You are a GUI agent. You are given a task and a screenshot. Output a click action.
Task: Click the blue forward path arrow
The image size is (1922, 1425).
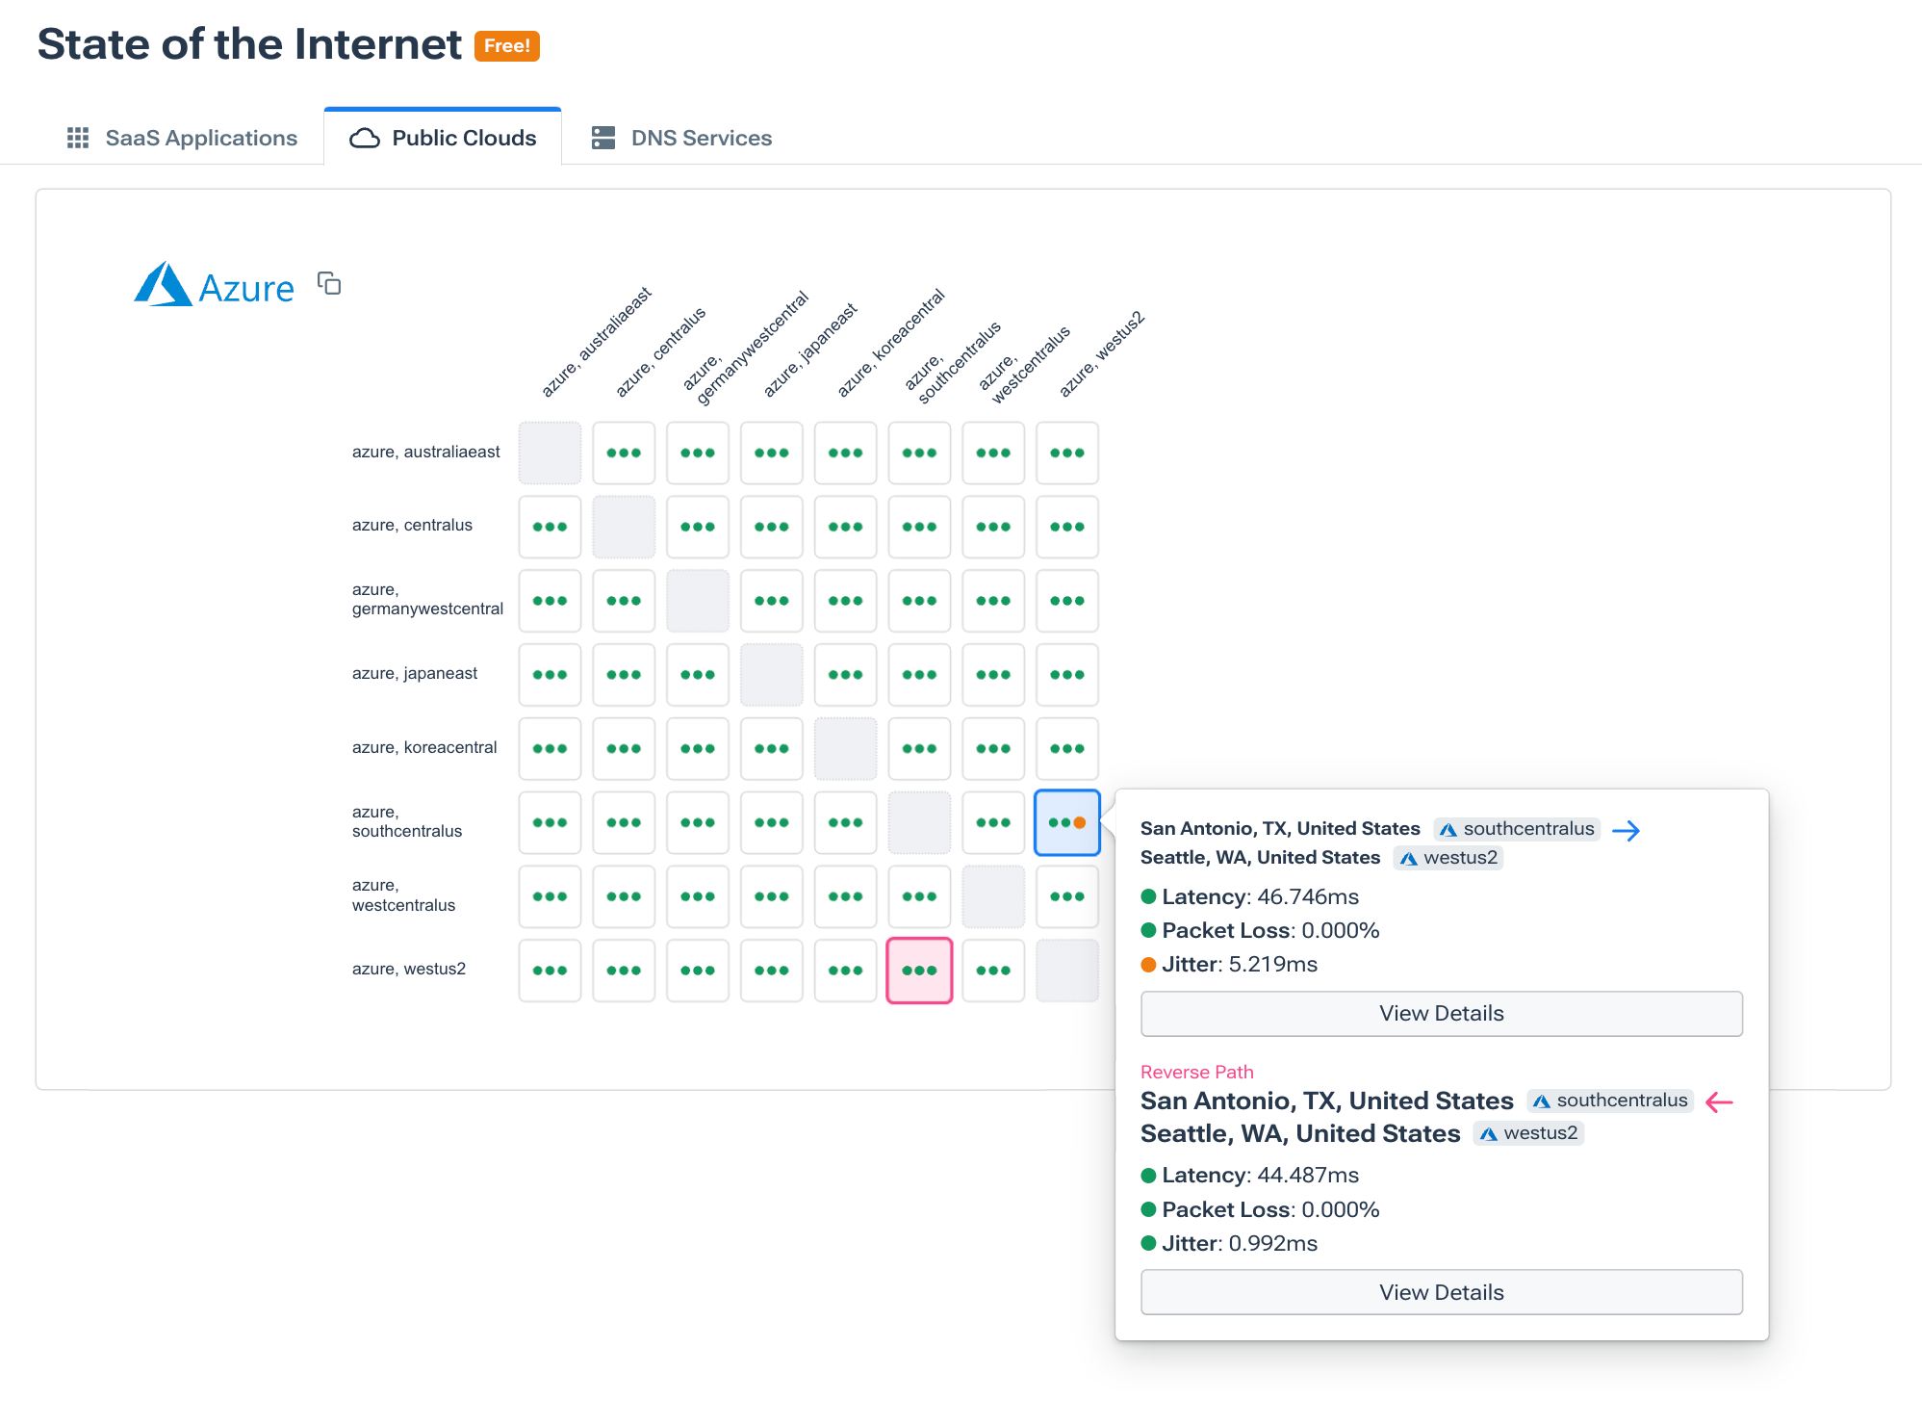click(1627, 830)
